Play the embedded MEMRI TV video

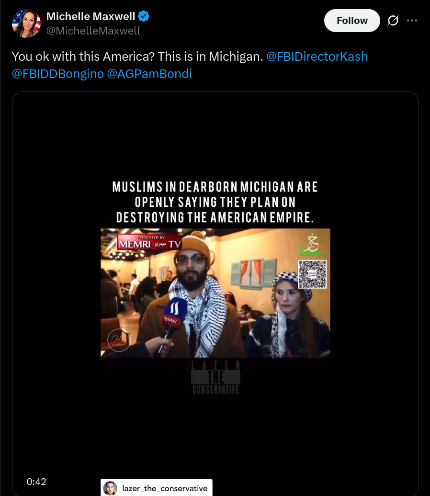point(215,293)
